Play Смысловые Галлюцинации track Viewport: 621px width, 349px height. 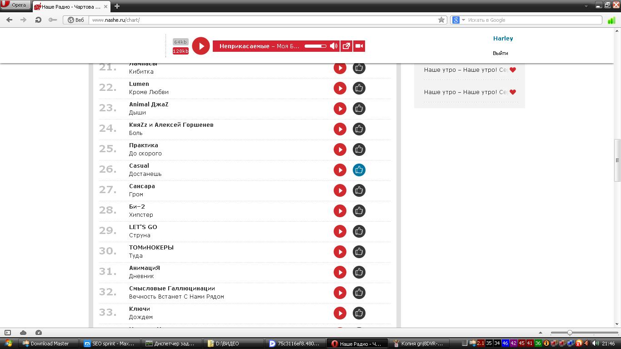[340, 293]
